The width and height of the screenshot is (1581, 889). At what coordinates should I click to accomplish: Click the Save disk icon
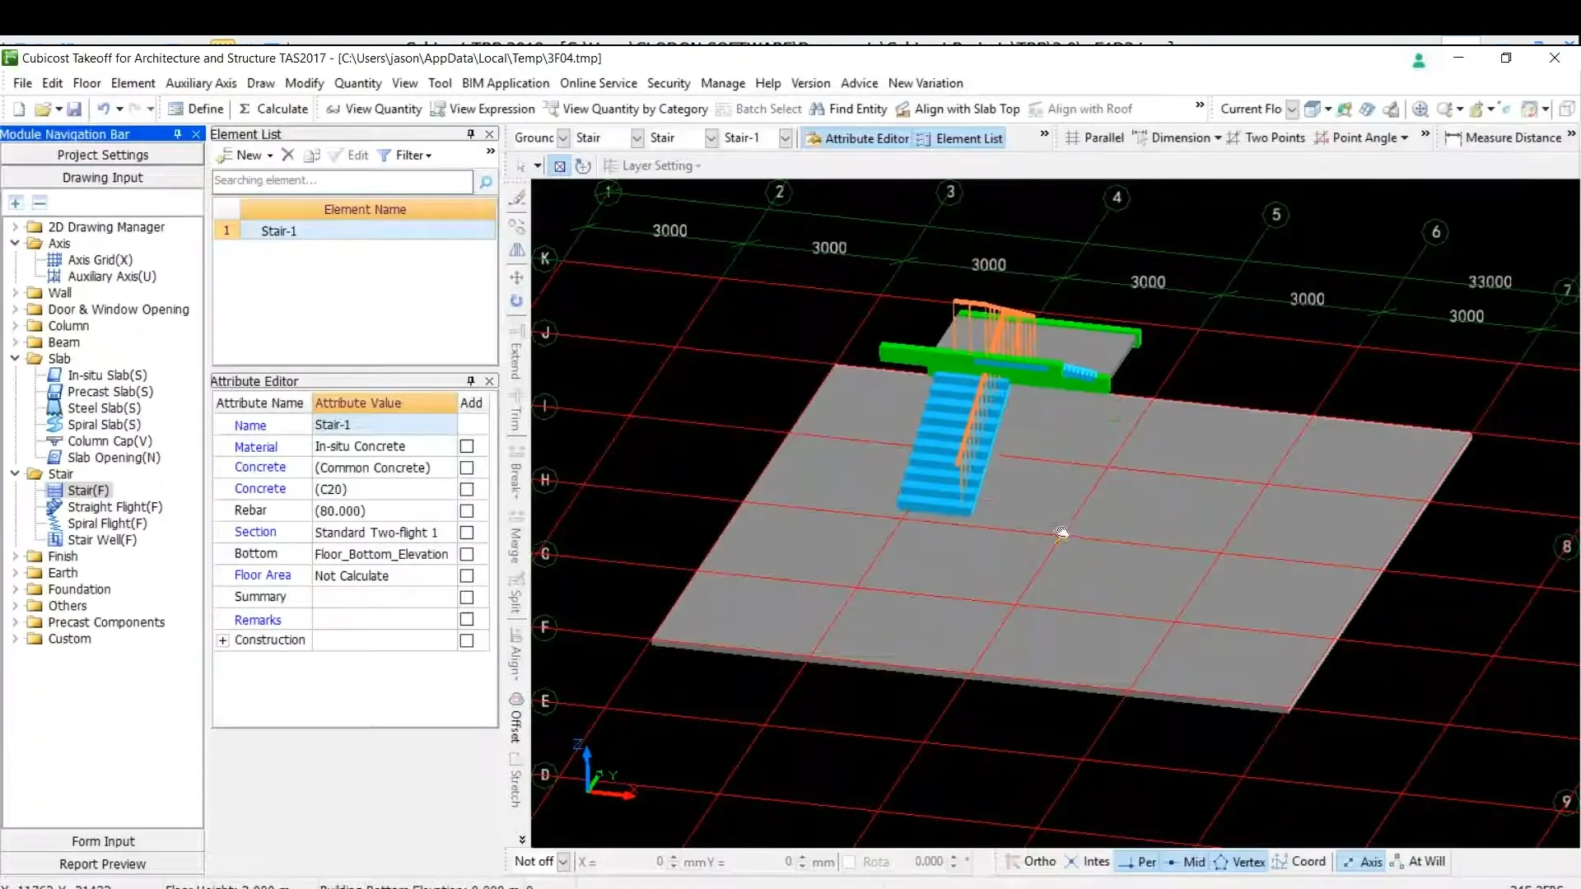coord(74,109)
